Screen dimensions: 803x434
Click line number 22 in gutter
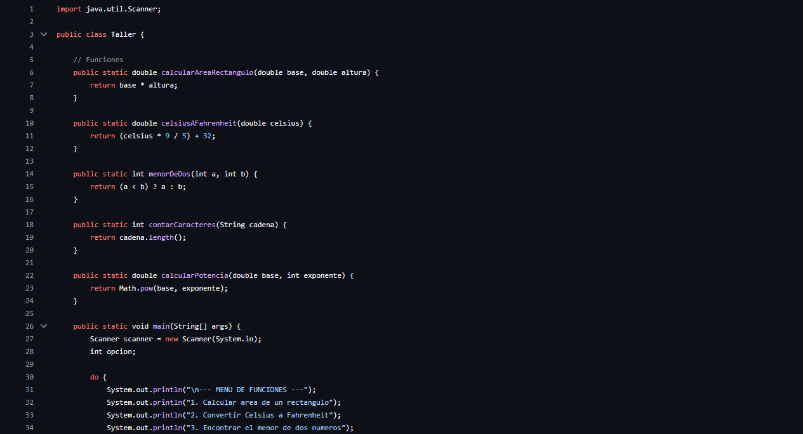point(30,275)
